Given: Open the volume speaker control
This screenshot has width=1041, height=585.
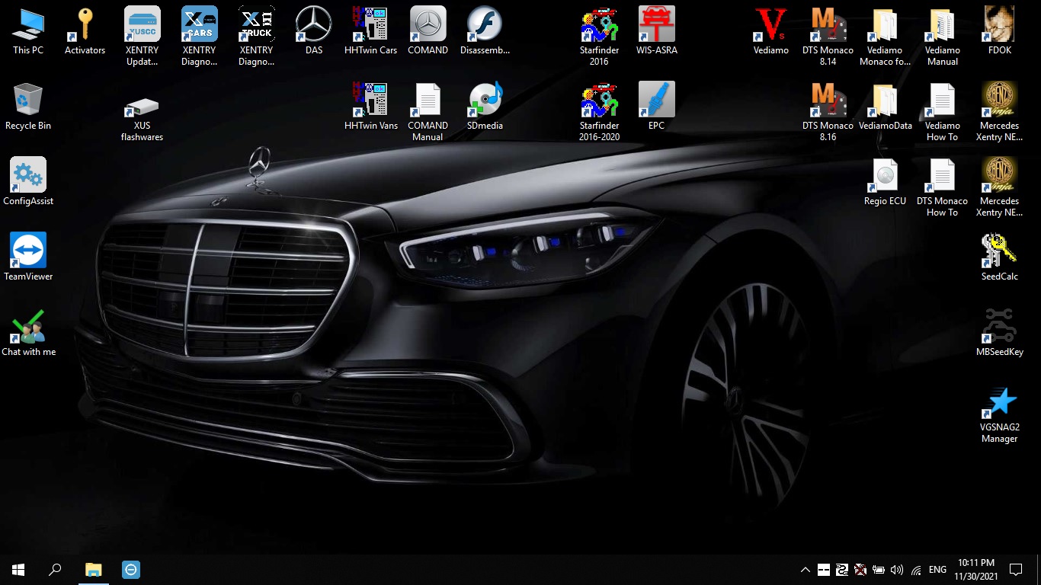Looking at the screenshot, I should [896, 570].
